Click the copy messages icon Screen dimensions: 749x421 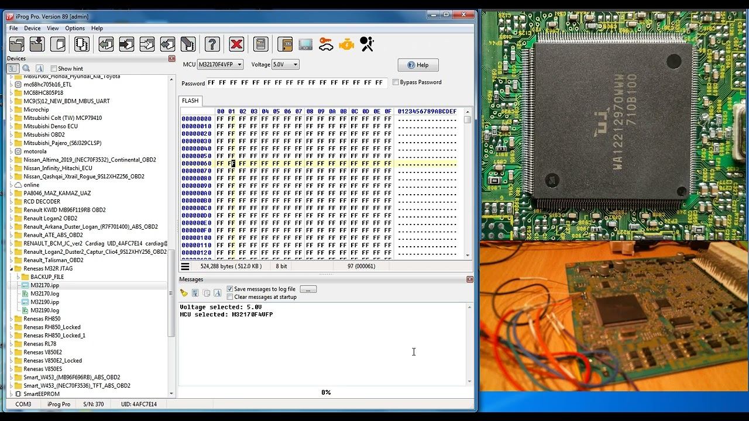[x=206, y=293]
